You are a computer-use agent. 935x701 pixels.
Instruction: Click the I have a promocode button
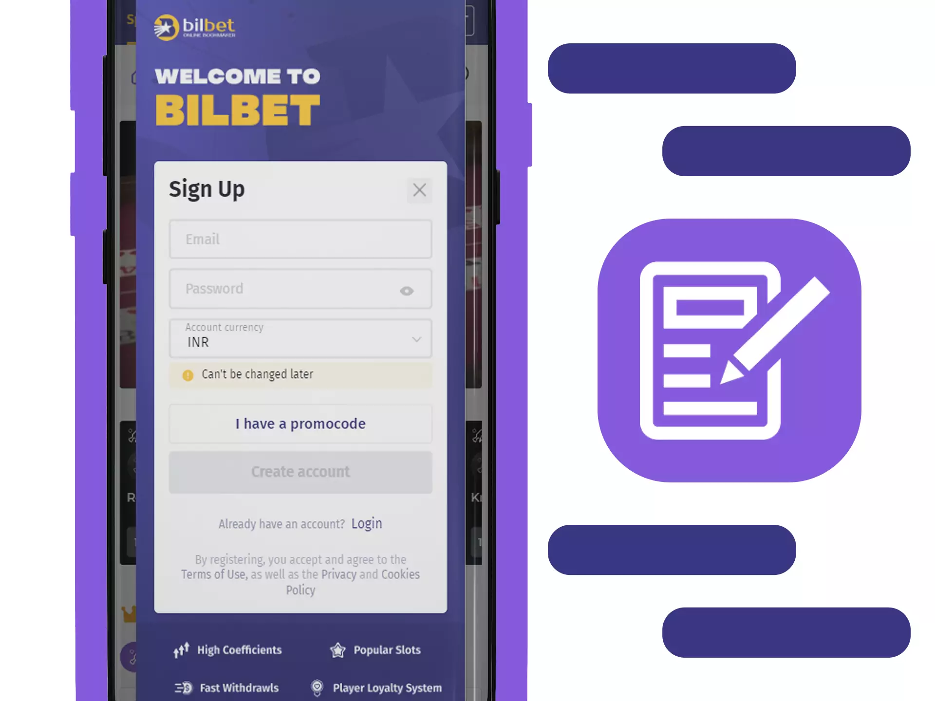coord(300,423)
